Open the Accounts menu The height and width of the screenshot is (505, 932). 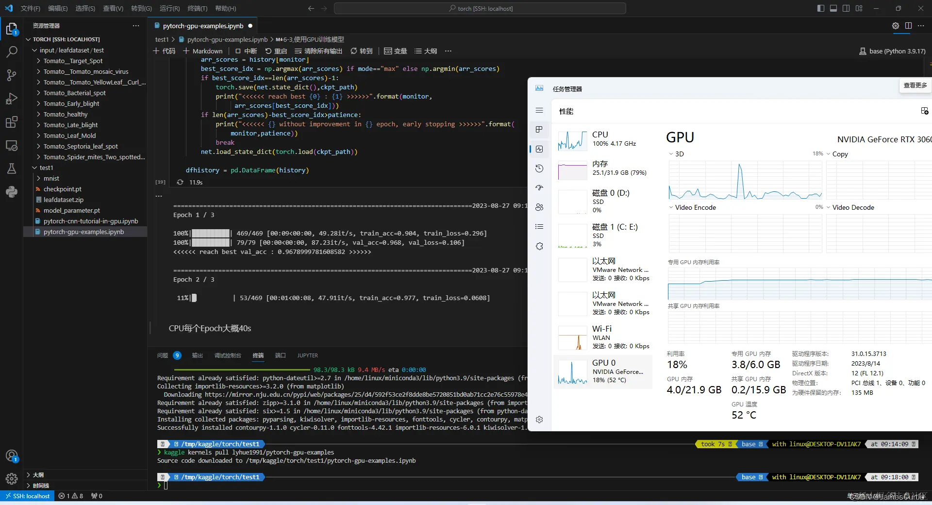coord(12,456)
